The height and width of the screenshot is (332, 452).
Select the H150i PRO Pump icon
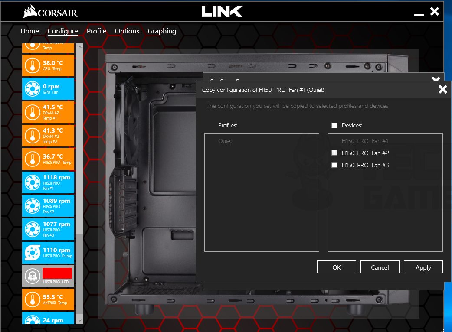[x=32, y=253]
